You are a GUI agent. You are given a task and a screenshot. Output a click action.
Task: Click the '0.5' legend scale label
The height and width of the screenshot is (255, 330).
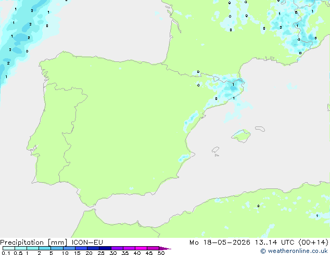tap(18, 253)
